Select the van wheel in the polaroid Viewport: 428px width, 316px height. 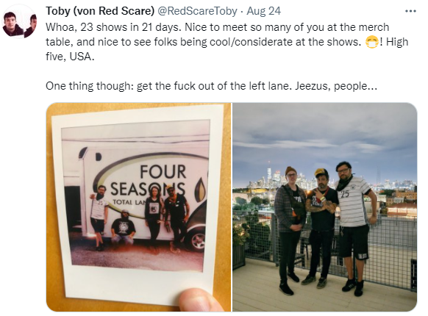coord(198,241)
